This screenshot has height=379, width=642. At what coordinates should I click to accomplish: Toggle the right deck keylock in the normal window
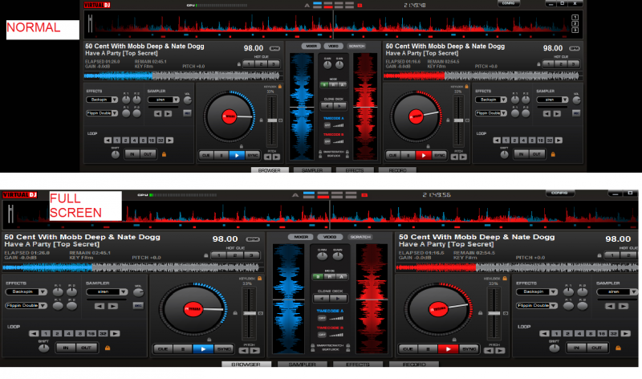click(x=466, y=87)
